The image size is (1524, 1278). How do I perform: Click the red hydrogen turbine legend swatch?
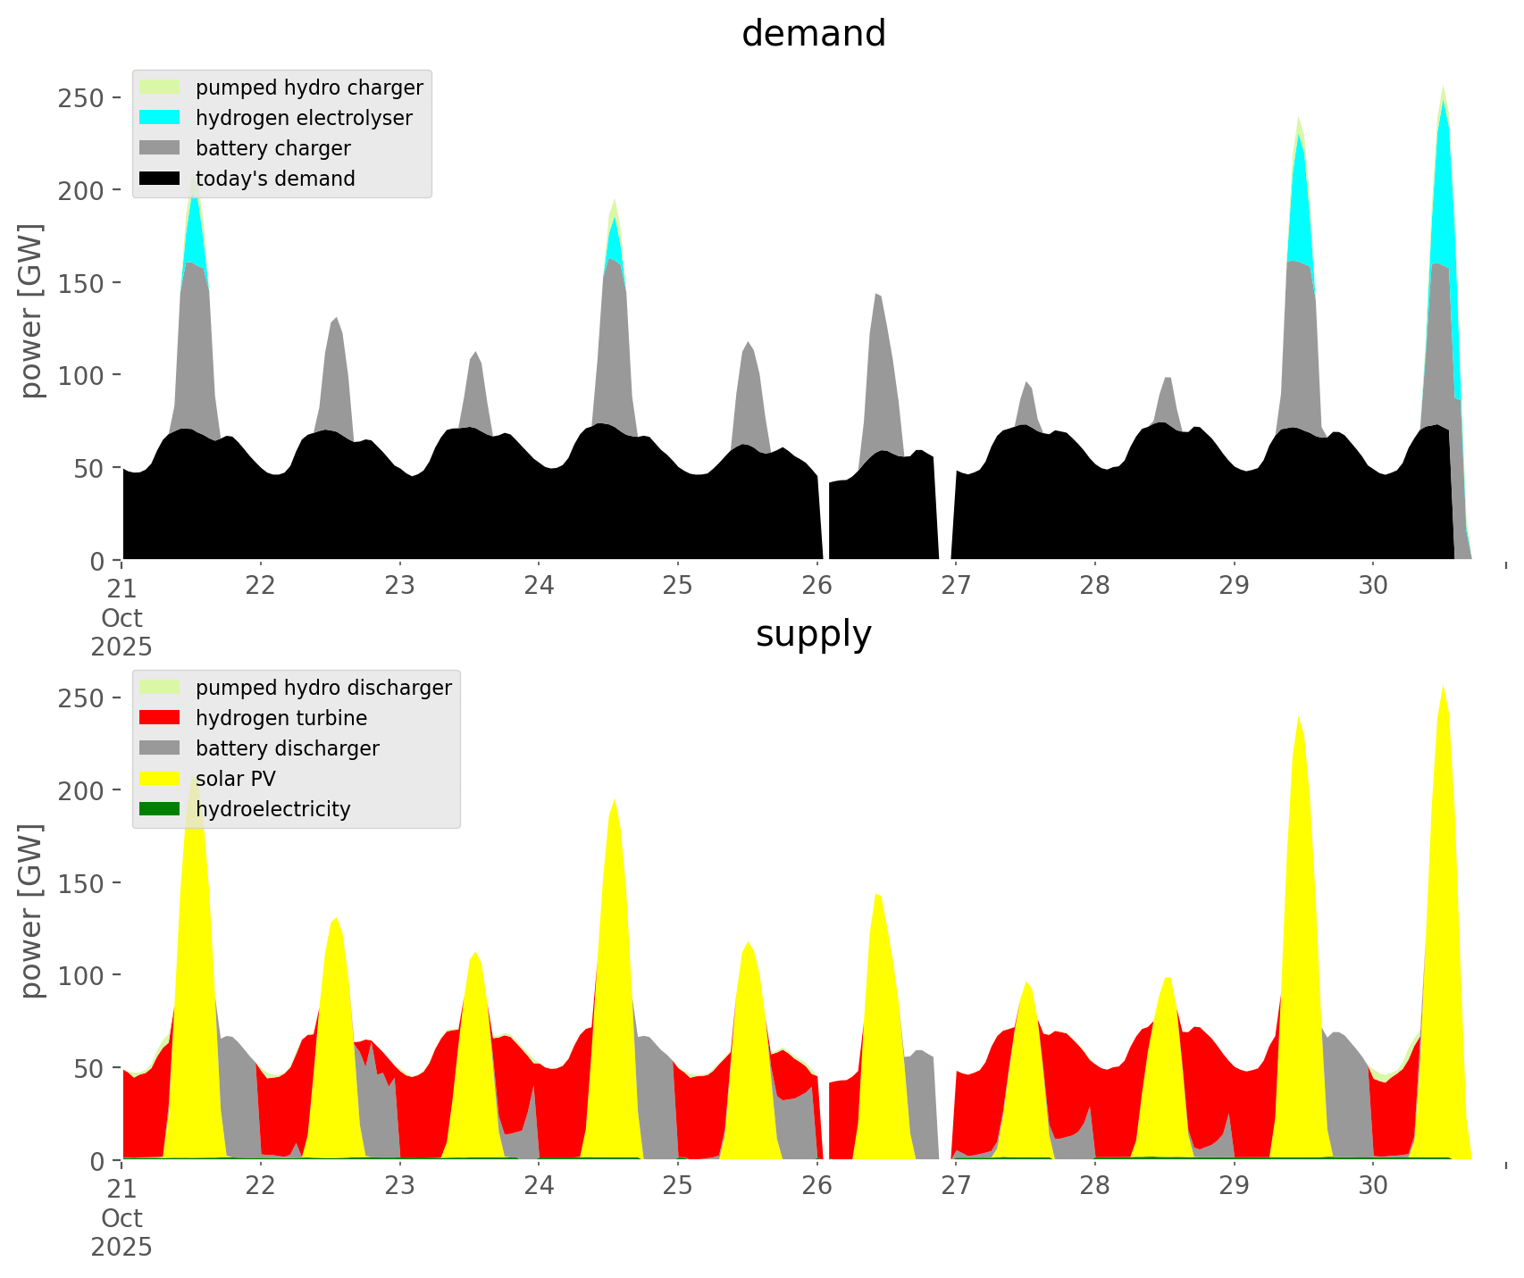(x=160, y=718)
